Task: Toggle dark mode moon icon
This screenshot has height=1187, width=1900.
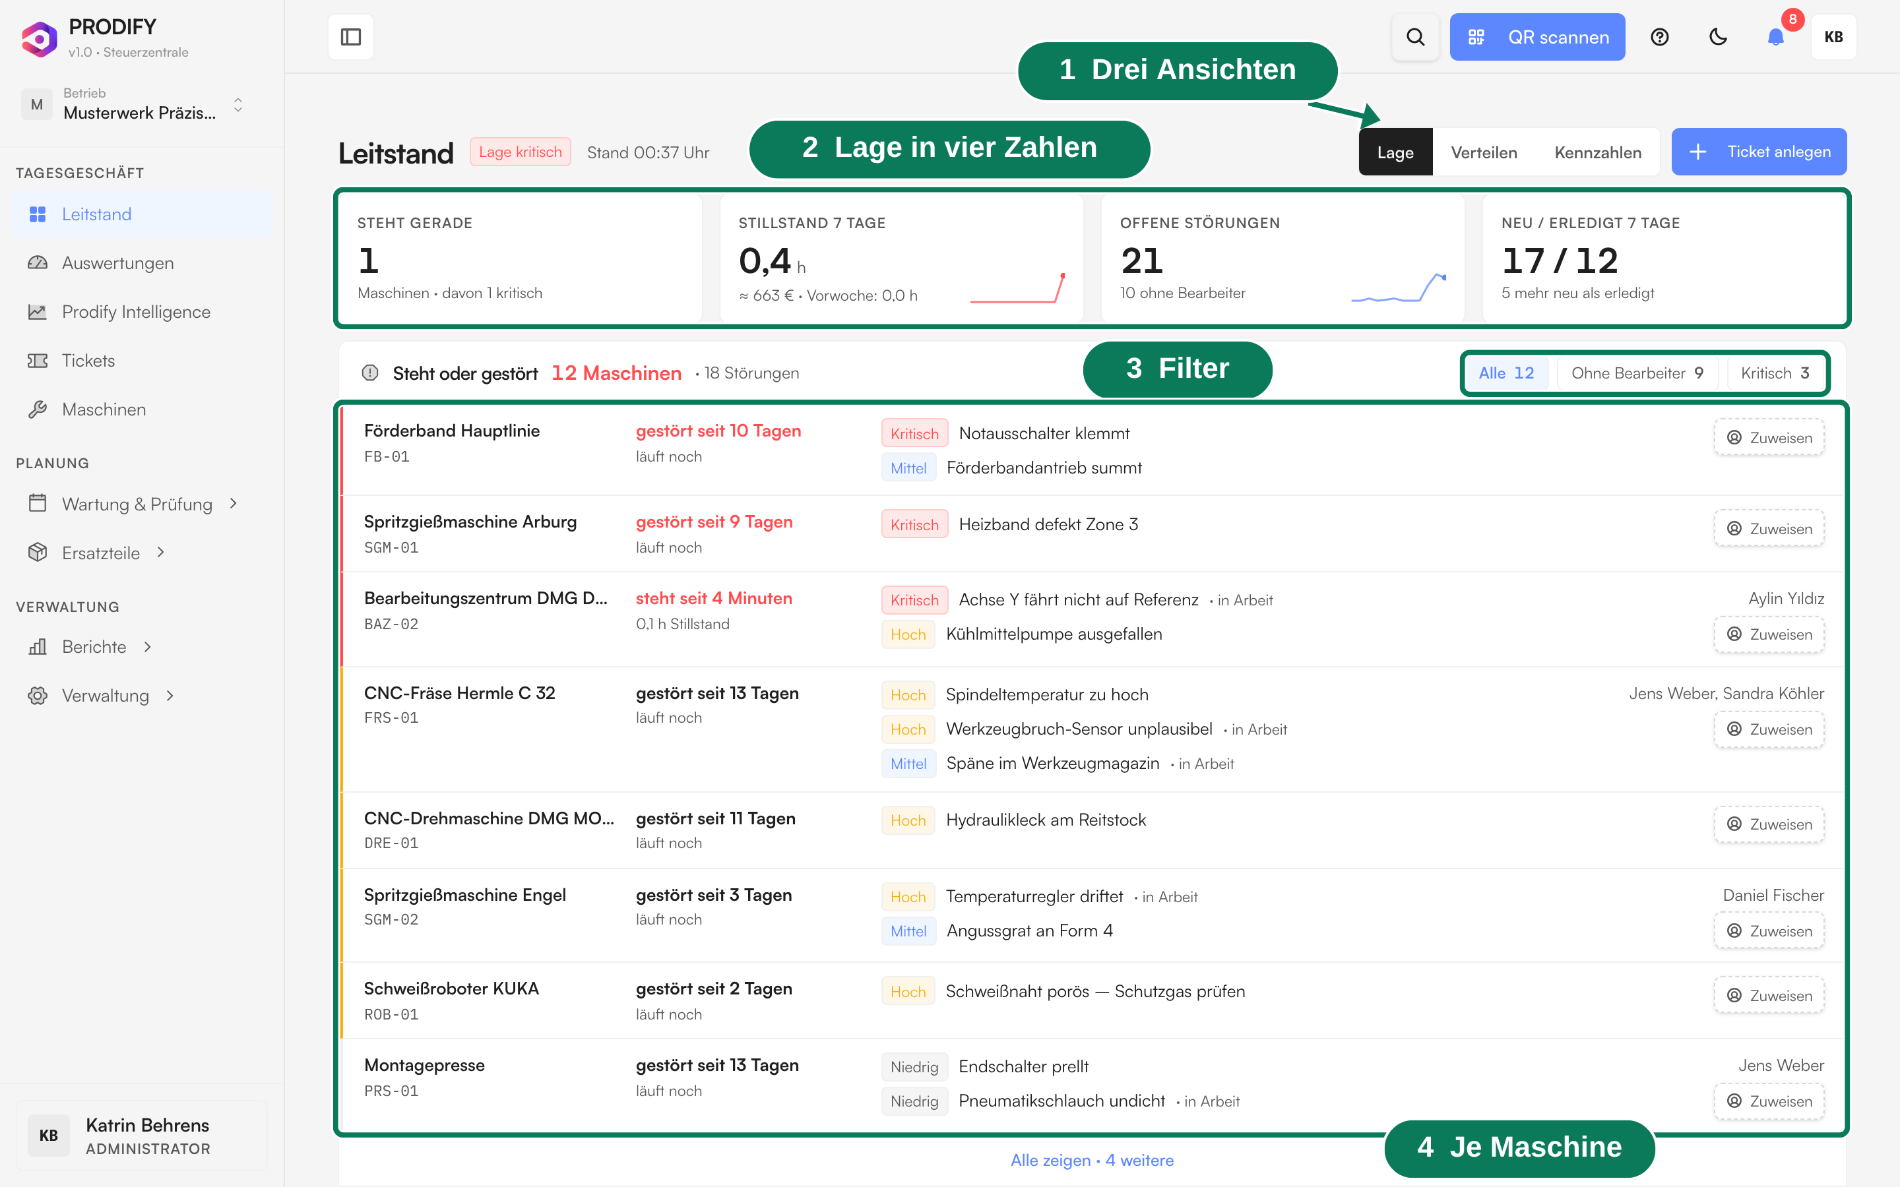Action: pyautogui.click(x=1718, y=37)
